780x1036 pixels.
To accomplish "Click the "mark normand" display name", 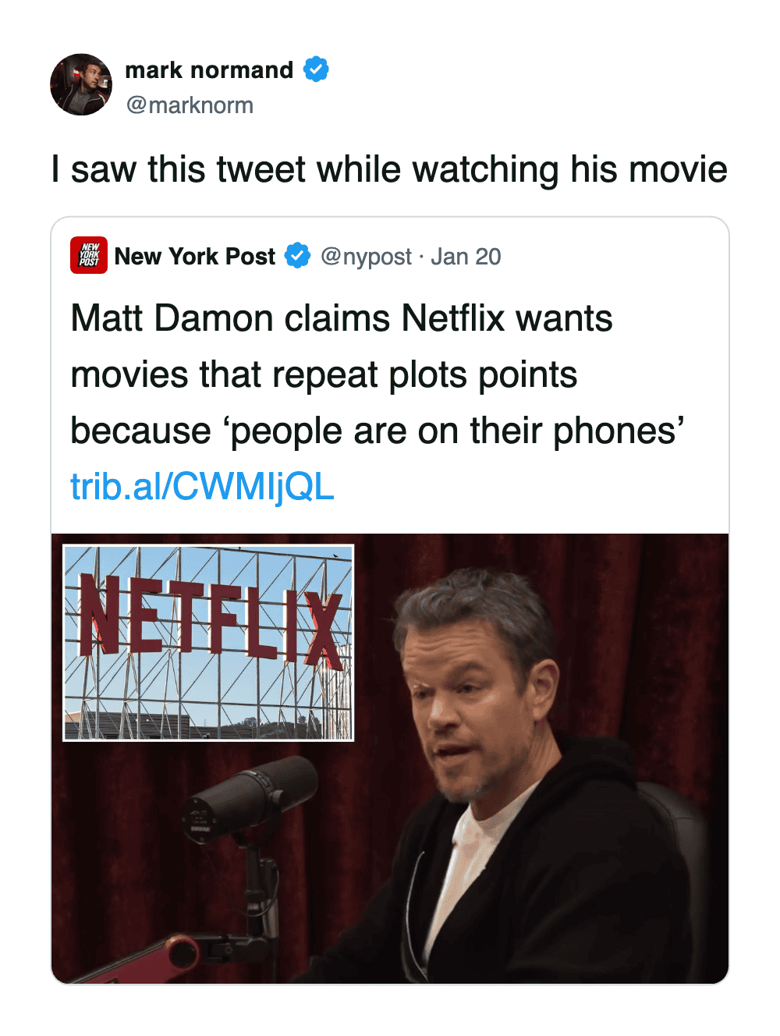I will point(209,70).
